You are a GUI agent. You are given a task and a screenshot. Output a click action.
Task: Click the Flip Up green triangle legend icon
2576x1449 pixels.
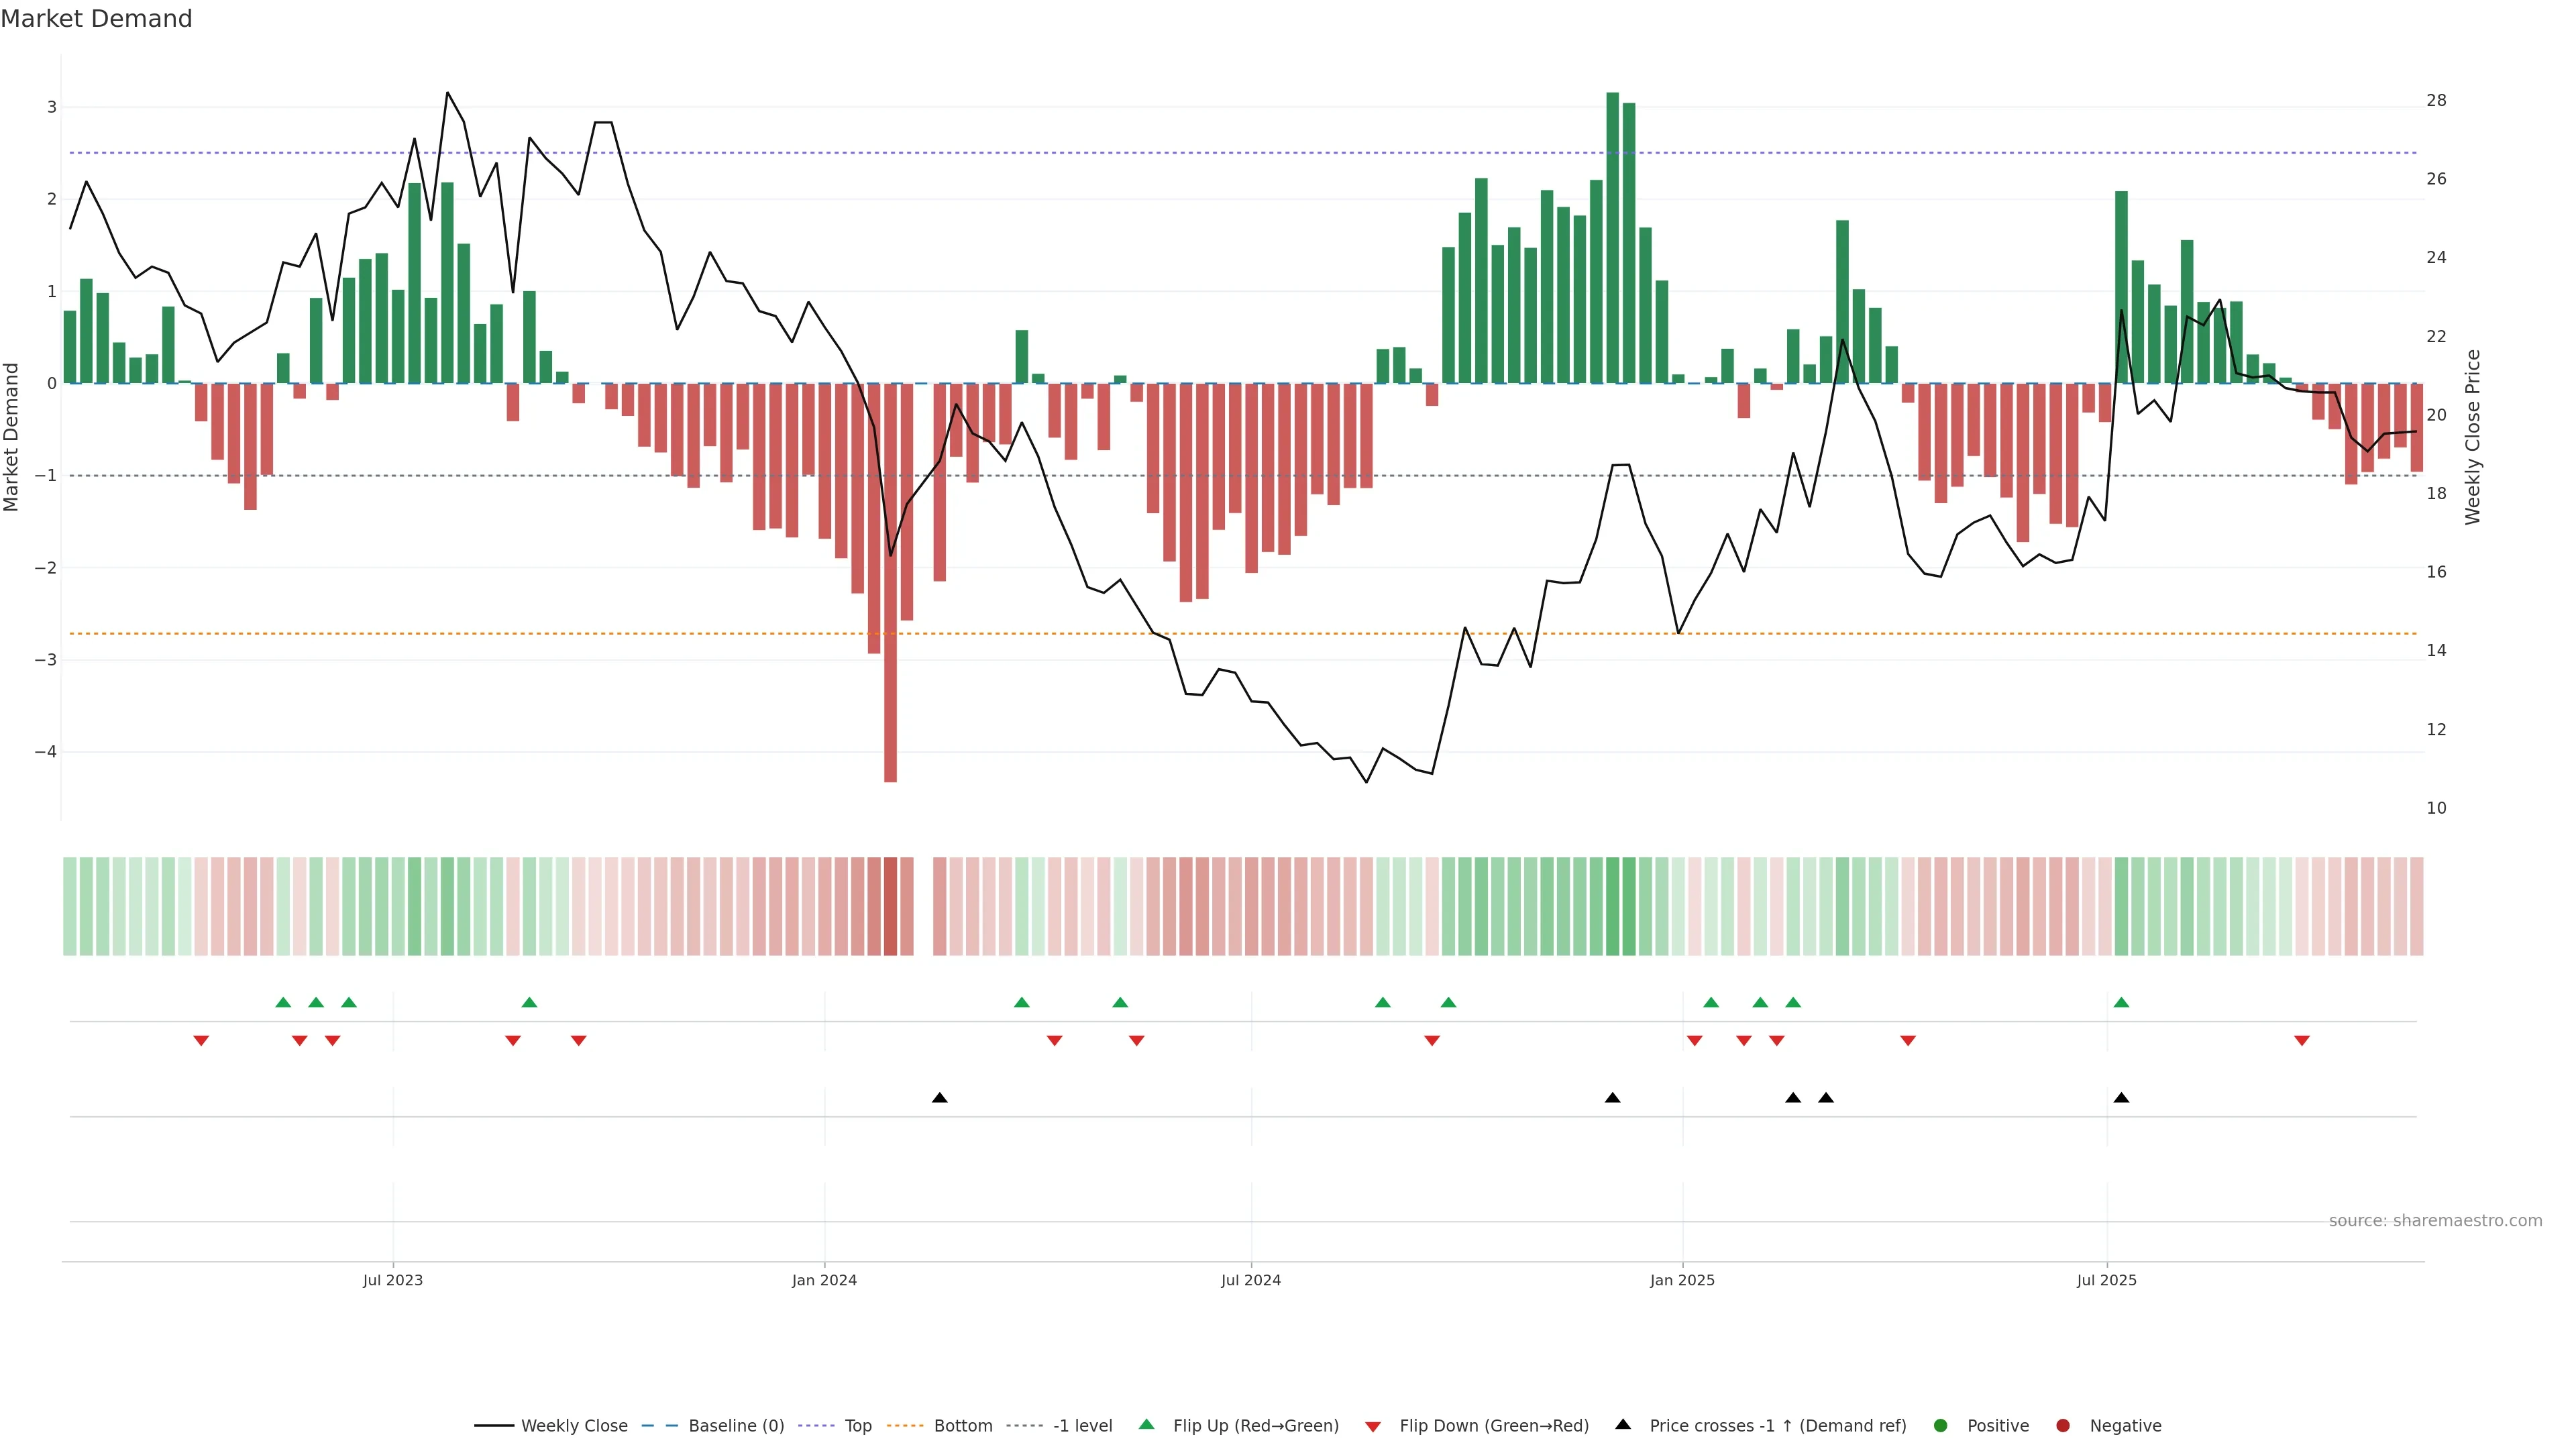tap(1146, 1424)
